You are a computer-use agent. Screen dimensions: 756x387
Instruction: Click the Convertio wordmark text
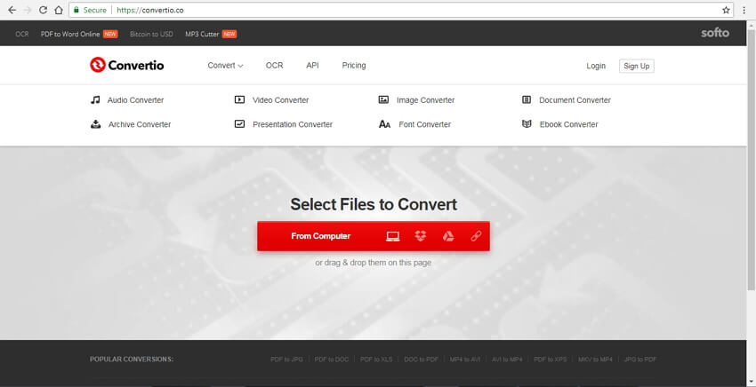[x=136, y=65]
